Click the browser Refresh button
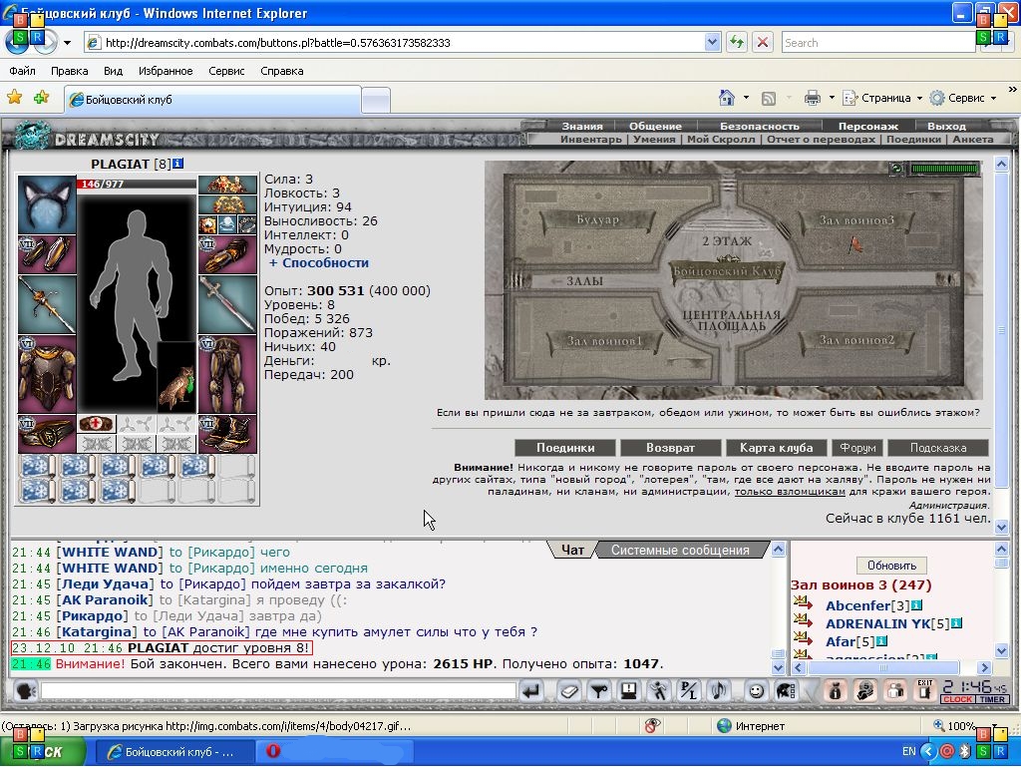 [x=737, y=42]
